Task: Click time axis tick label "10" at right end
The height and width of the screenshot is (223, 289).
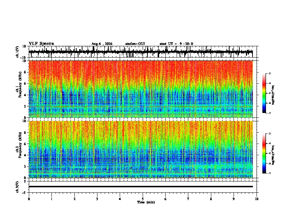Action: pos(257,199)
